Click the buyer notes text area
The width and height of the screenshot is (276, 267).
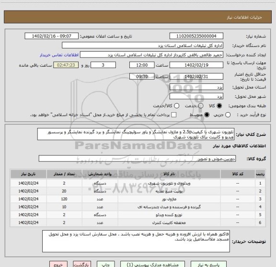click(136, 241)
